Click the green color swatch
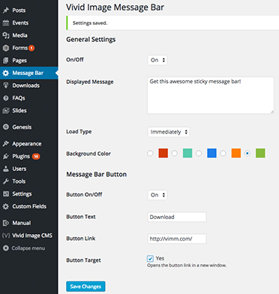279x294 pixels. click(x=260, y=153)
